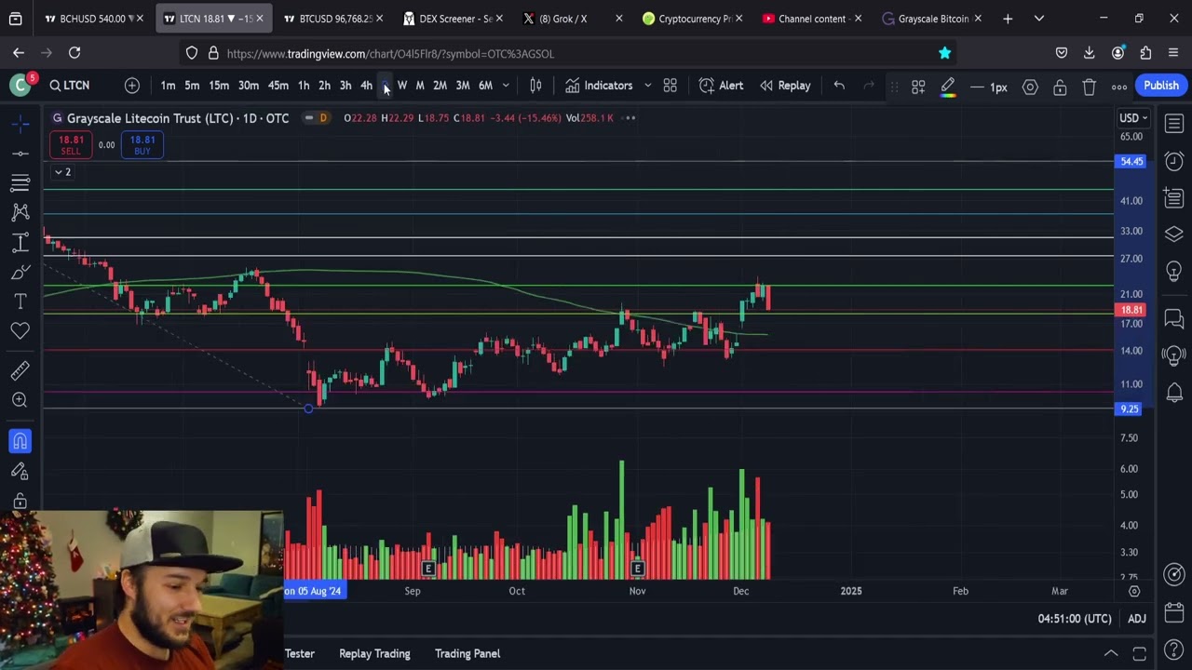The width and height of the screenshot is (1192, 670).
Task: Delete the selected drawing with trash icon
Action: (1090, 87)
